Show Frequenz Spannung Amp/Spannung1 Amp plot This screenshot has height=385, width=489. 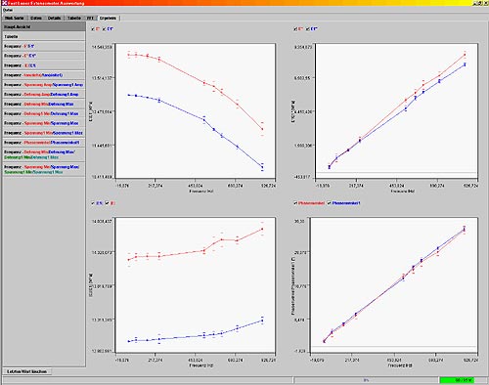44,85
